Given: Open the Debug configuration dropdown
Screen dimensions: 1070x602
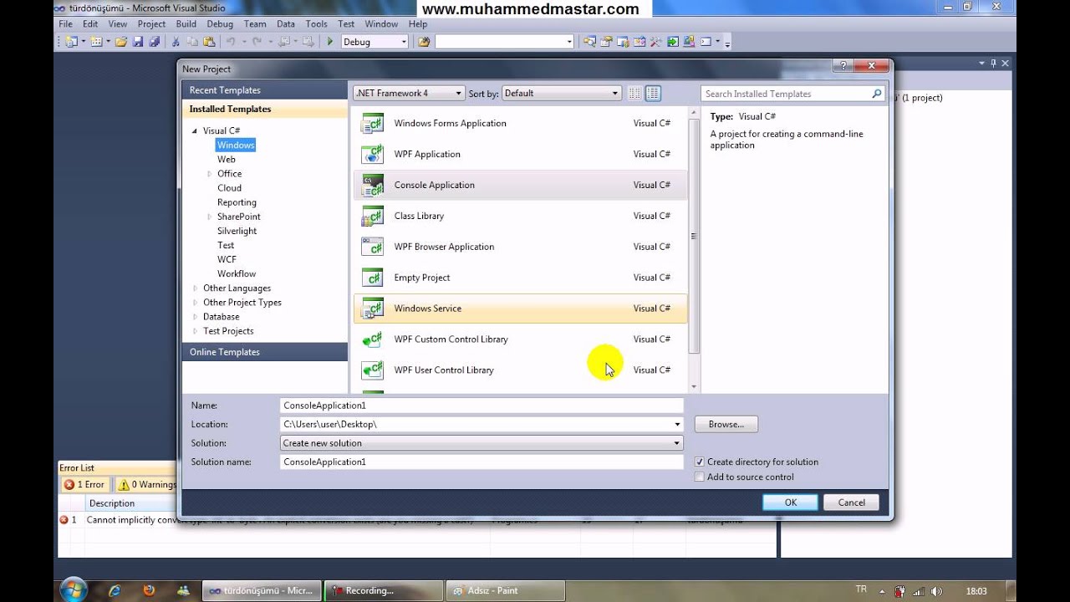Looking at the screenshot, I should point(404,42).
